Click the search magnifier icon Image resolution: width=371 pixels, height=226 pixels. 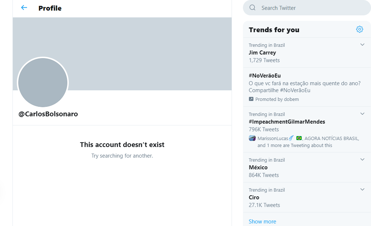click(252, 8)
